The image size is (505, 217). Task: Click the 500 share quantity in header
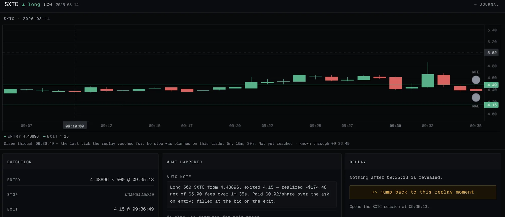click(48, 5)
